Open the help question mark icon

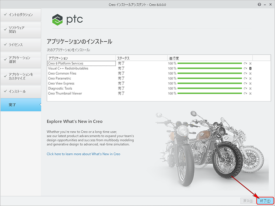click(x=259, y=4)
